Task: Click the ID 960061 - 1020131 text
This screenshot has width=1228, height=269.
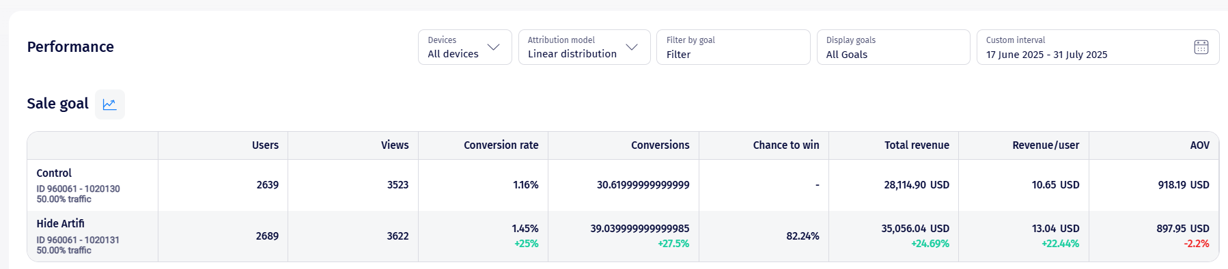Action: pyautogui.click(x=78, y=240)
